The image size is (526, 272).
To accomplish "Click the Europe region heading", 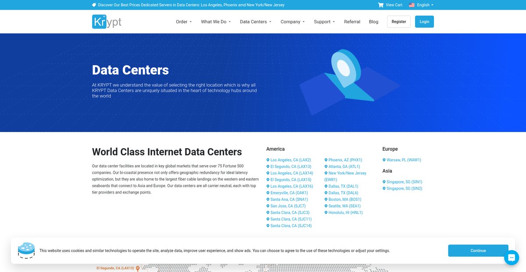I will 390,149.
